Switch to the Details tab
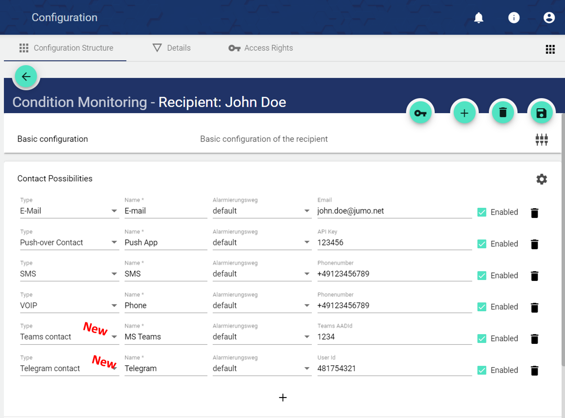This screenshot has height=418, width=565. 172,48
